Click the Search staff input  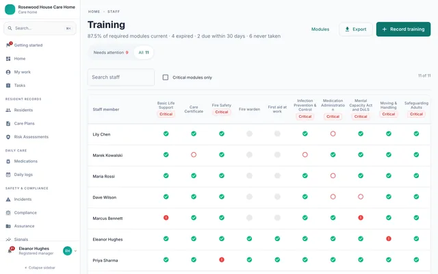tap(121, 77)
